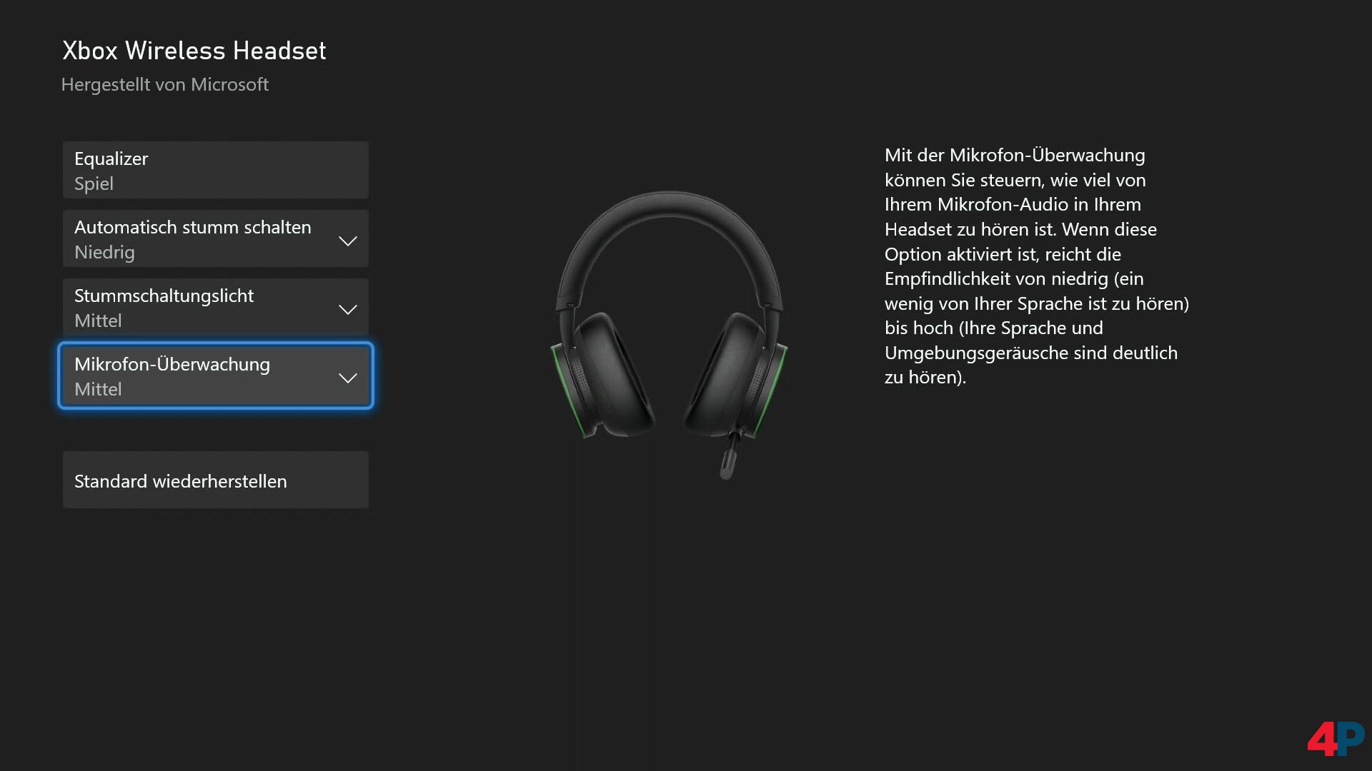Open the Equalizer setting
Viewport: 1372px width, 771px height.
pyautogui.click(x=111, y=158)
